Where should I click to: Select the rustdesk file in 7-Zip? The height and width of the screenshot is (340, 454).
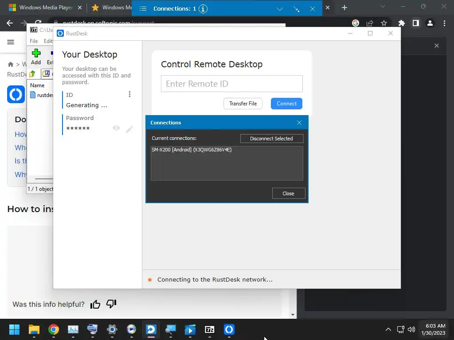(42, 95)
